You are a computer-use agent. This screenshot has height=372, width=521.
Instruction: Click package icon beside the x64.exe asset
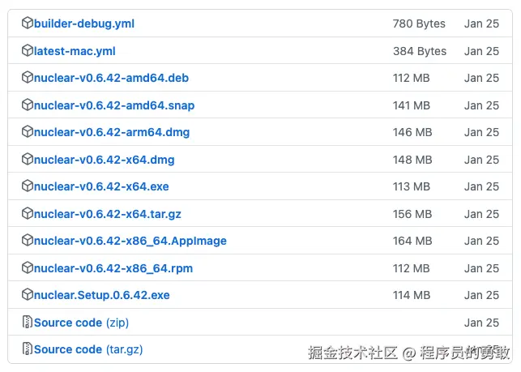tap(28, 186)
